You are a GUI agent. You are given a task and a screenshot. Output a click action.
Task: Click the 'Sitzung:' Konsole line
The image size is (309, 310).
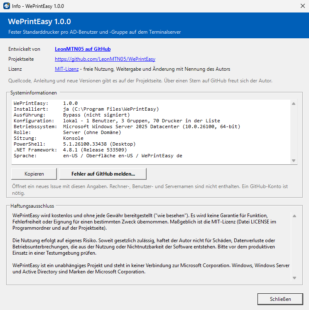49,138
